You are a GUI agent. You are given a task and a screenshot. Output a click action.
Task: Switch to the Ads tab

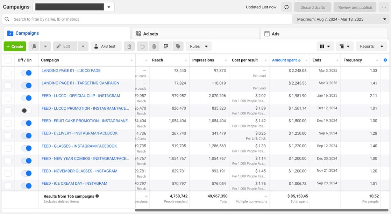pyautogui.click(x=324, y=34)
